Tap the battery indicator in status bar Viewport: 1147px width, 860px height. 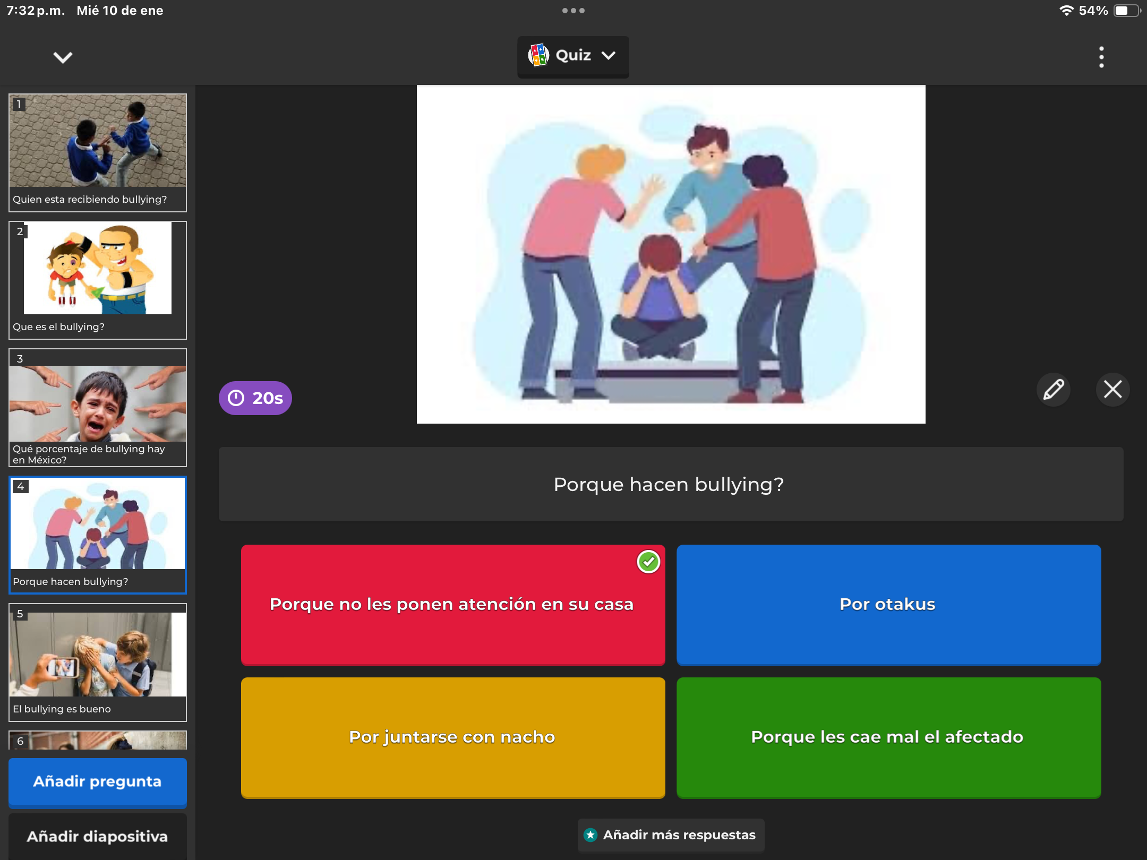tap(1126, 11)
